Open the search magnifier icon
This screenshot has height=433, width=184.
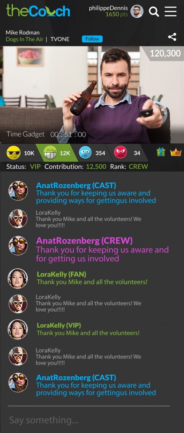tap(154, 11)
